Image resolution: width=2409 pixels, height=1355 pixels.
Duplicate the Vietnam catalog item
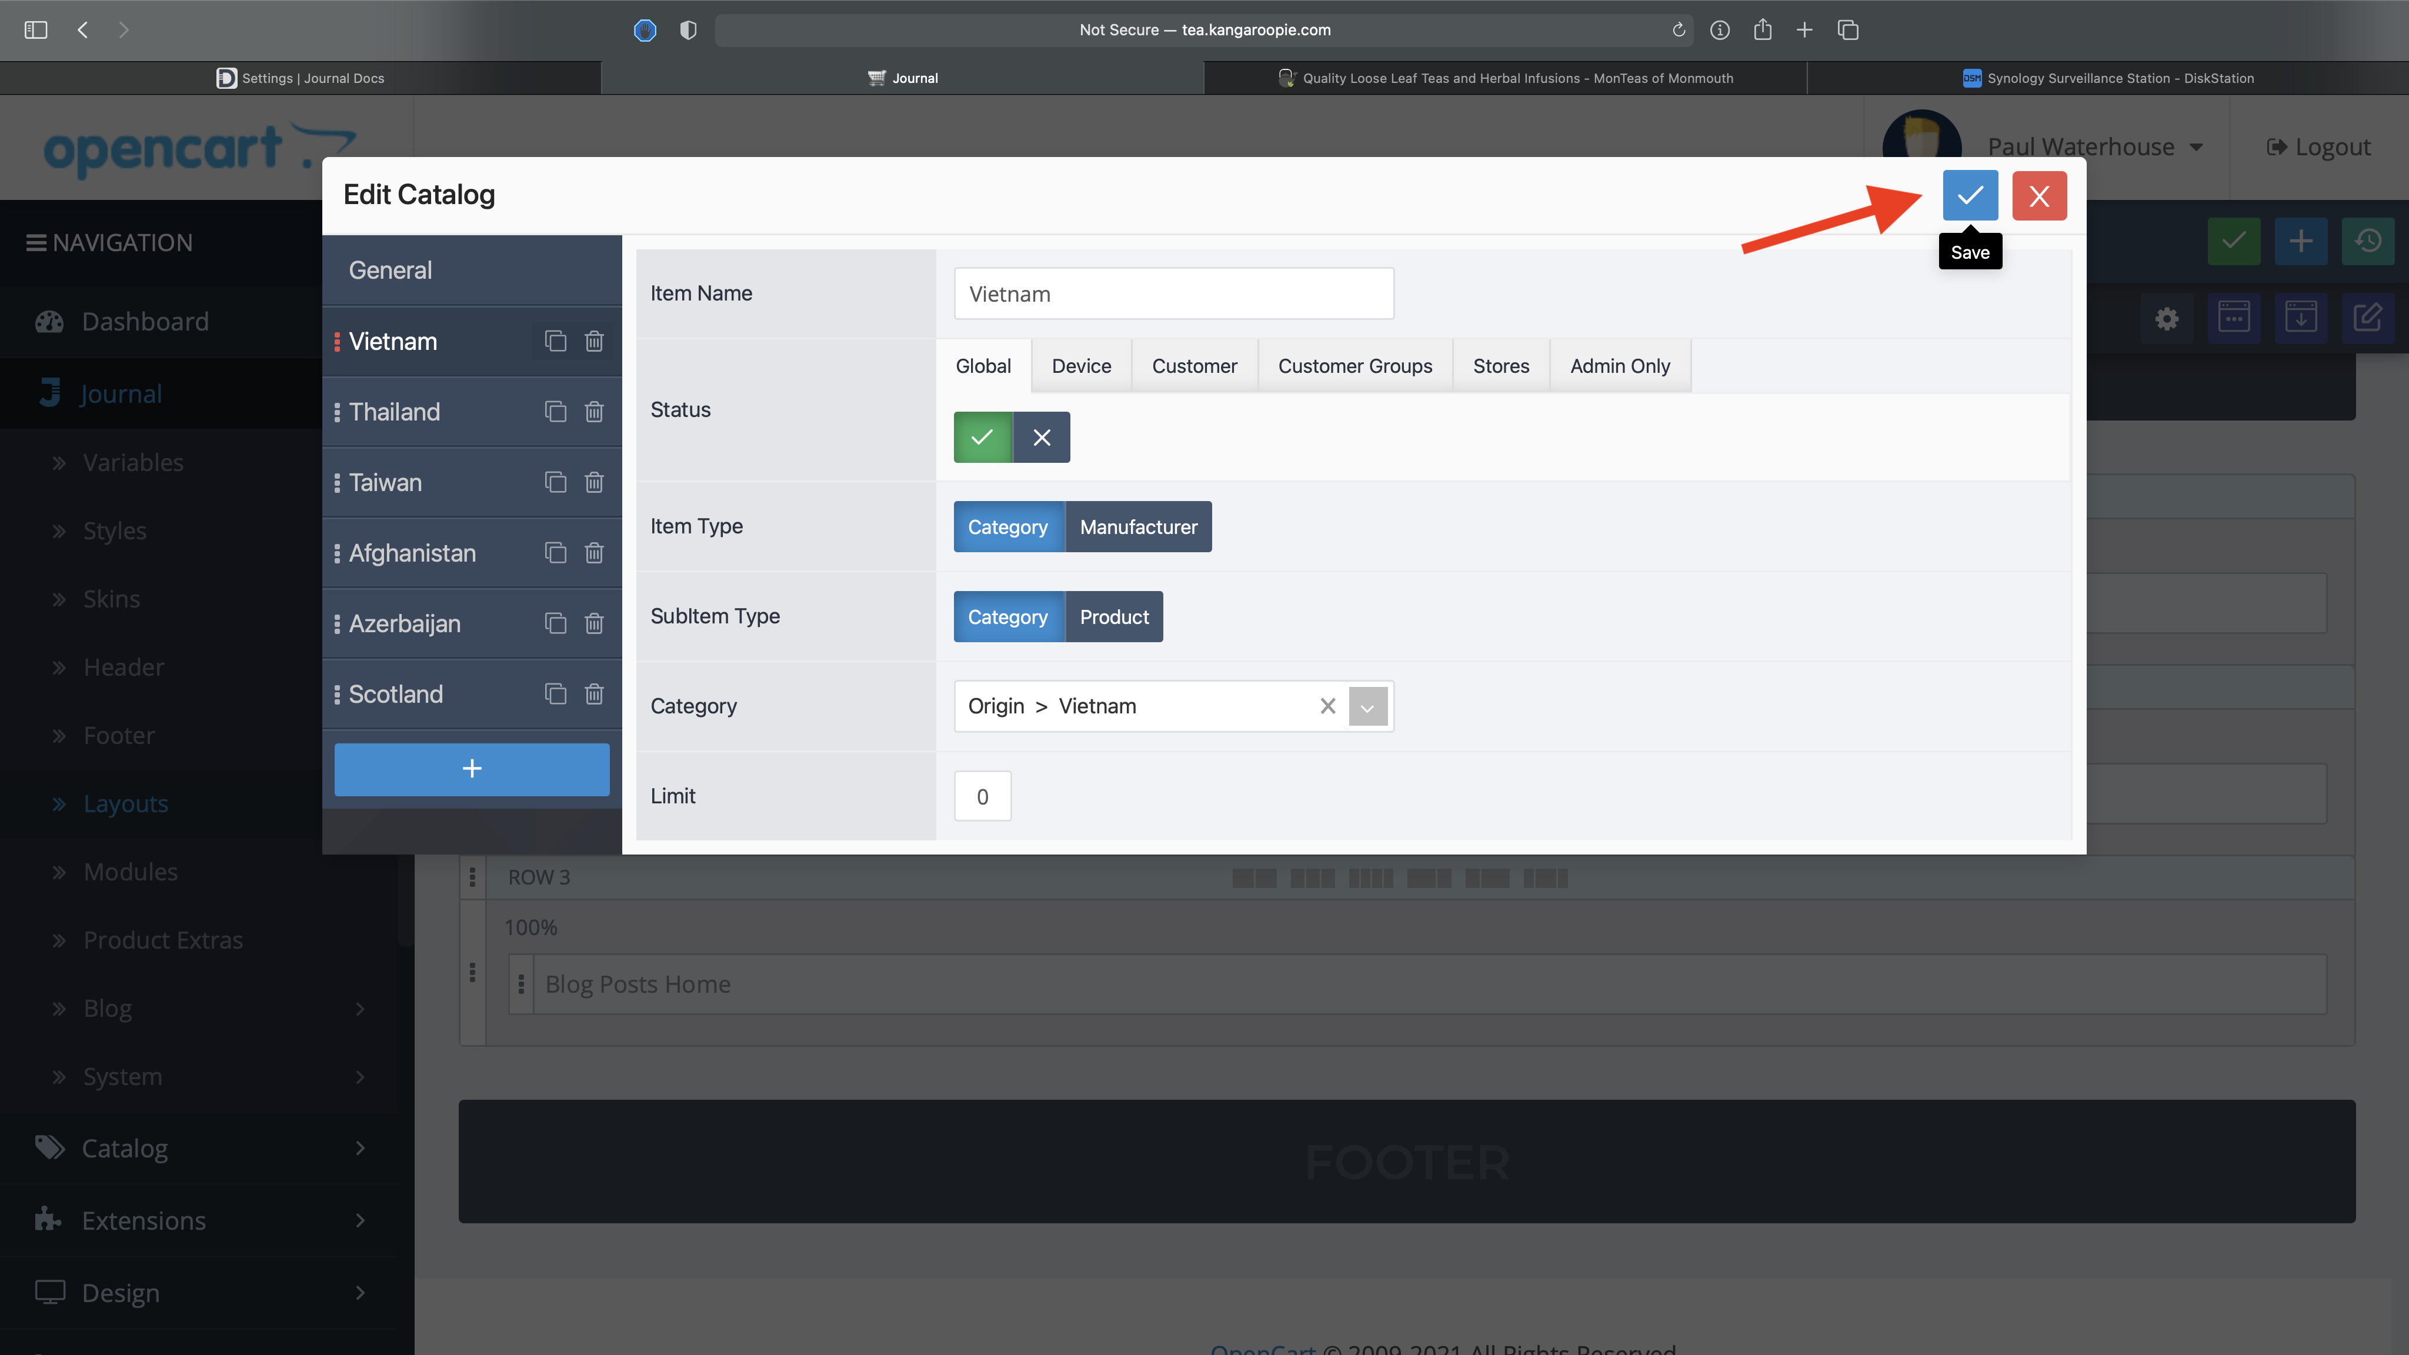pyautogui.click(x=555, y=341)
